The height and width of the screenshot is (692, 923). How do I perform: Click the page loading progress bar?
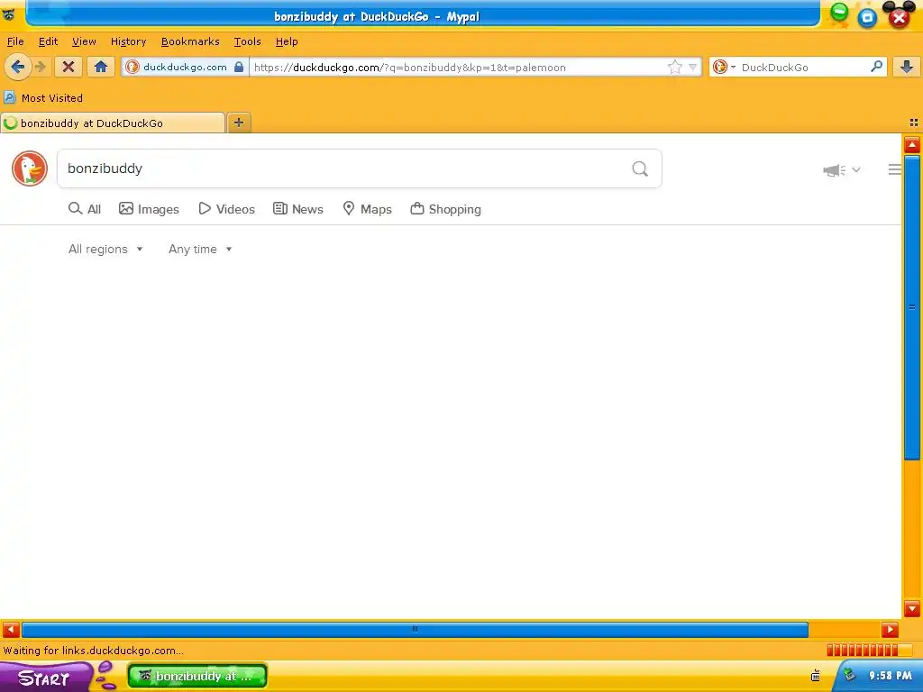tap(870, 651)
